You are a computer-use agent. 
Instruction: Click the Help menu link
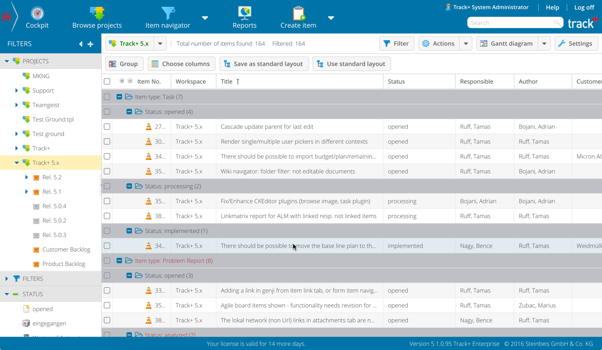(552, 7)
